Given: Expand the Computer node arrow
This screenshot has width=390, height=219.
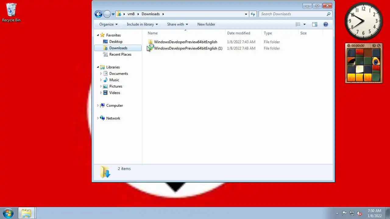Looking at the screenshot, I should [98, 106].
